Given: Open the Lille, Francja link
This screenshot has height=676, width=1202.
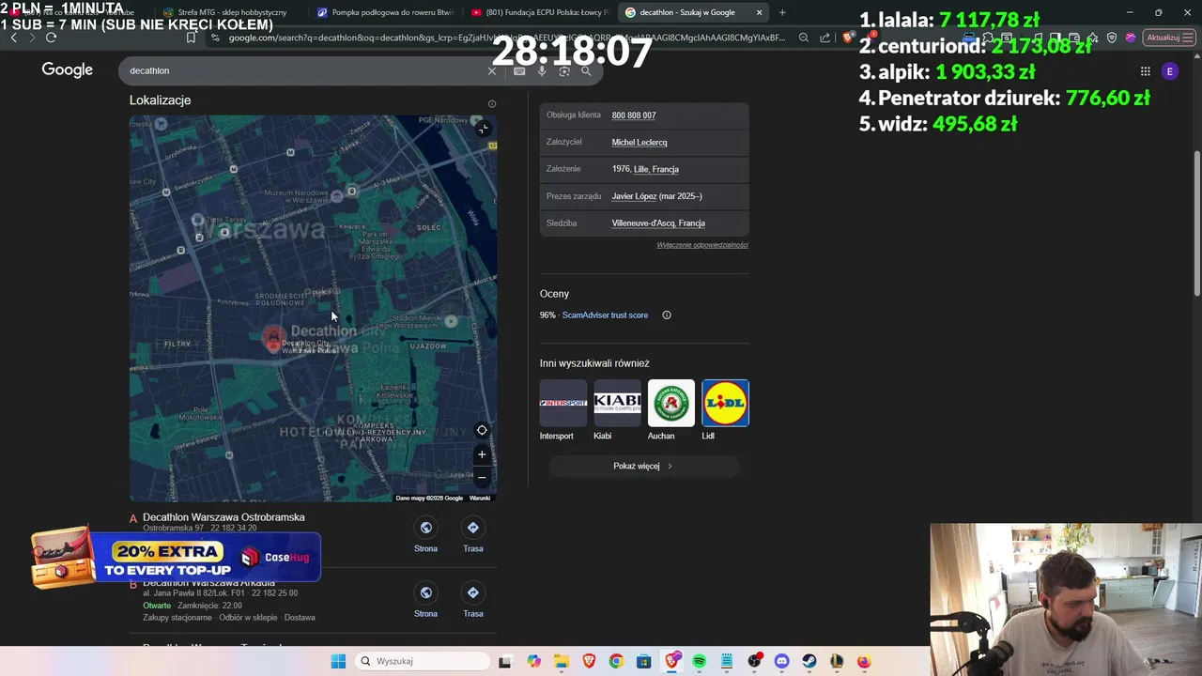Looking at the screenshot, I should [656, 169].
